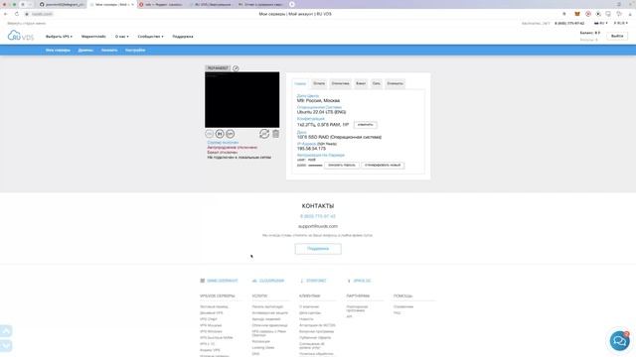Click the fourth footer partner site link

click(x=360, y=281)
